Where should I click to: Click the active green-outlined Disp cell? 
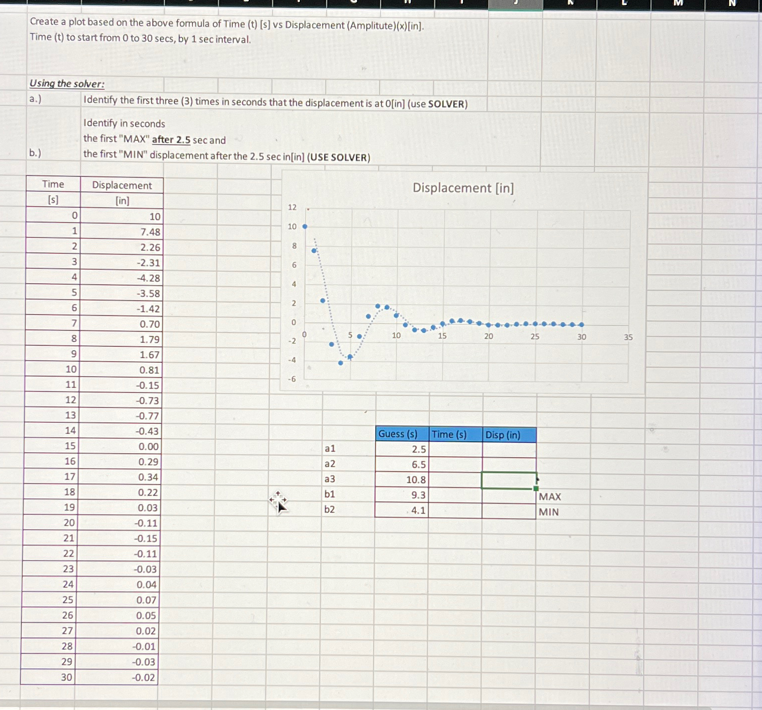(509, 480)
